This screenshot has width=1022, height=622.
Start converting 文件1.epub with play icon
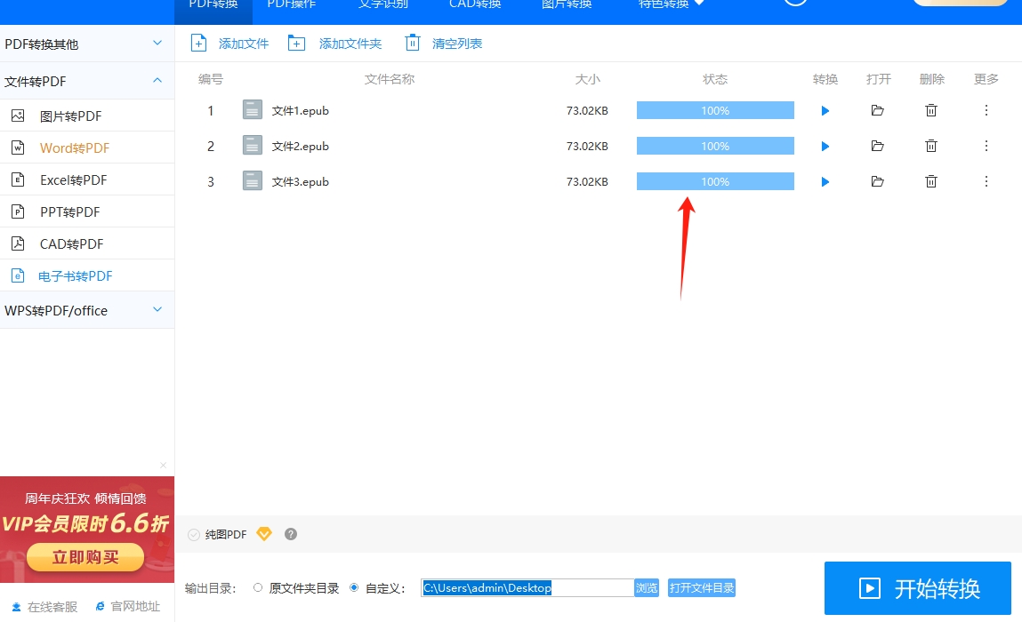pyautogui.click(x=825, y=111)
